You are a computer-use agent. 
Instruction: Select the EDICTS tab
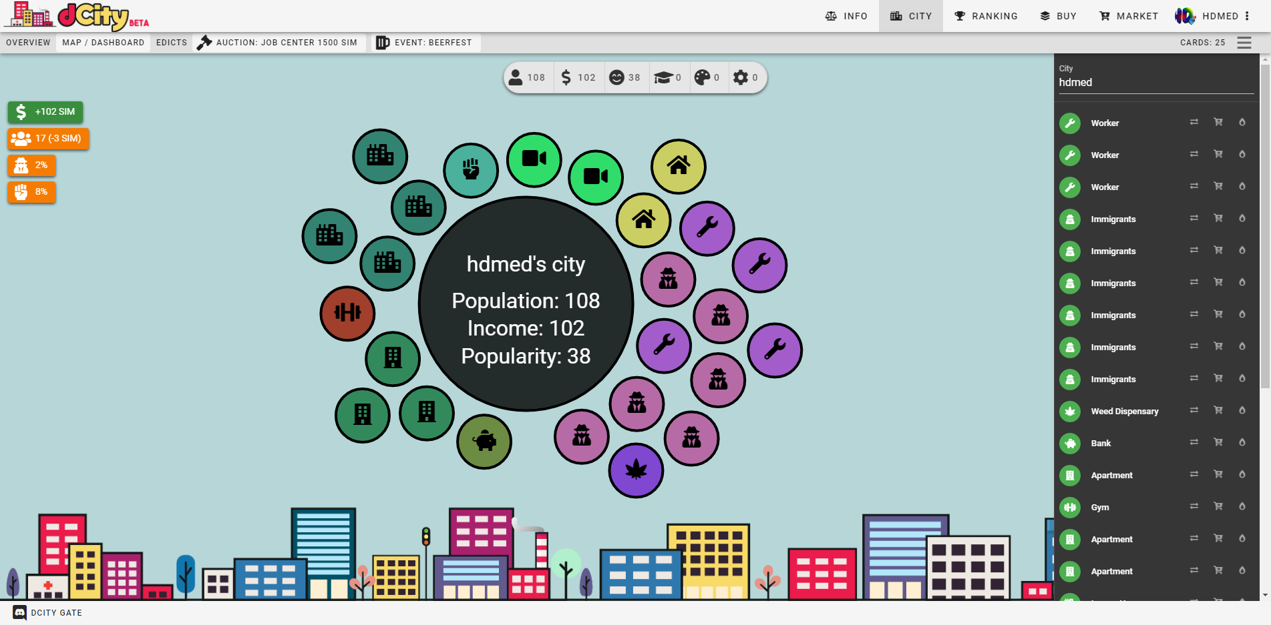[172, 43]
